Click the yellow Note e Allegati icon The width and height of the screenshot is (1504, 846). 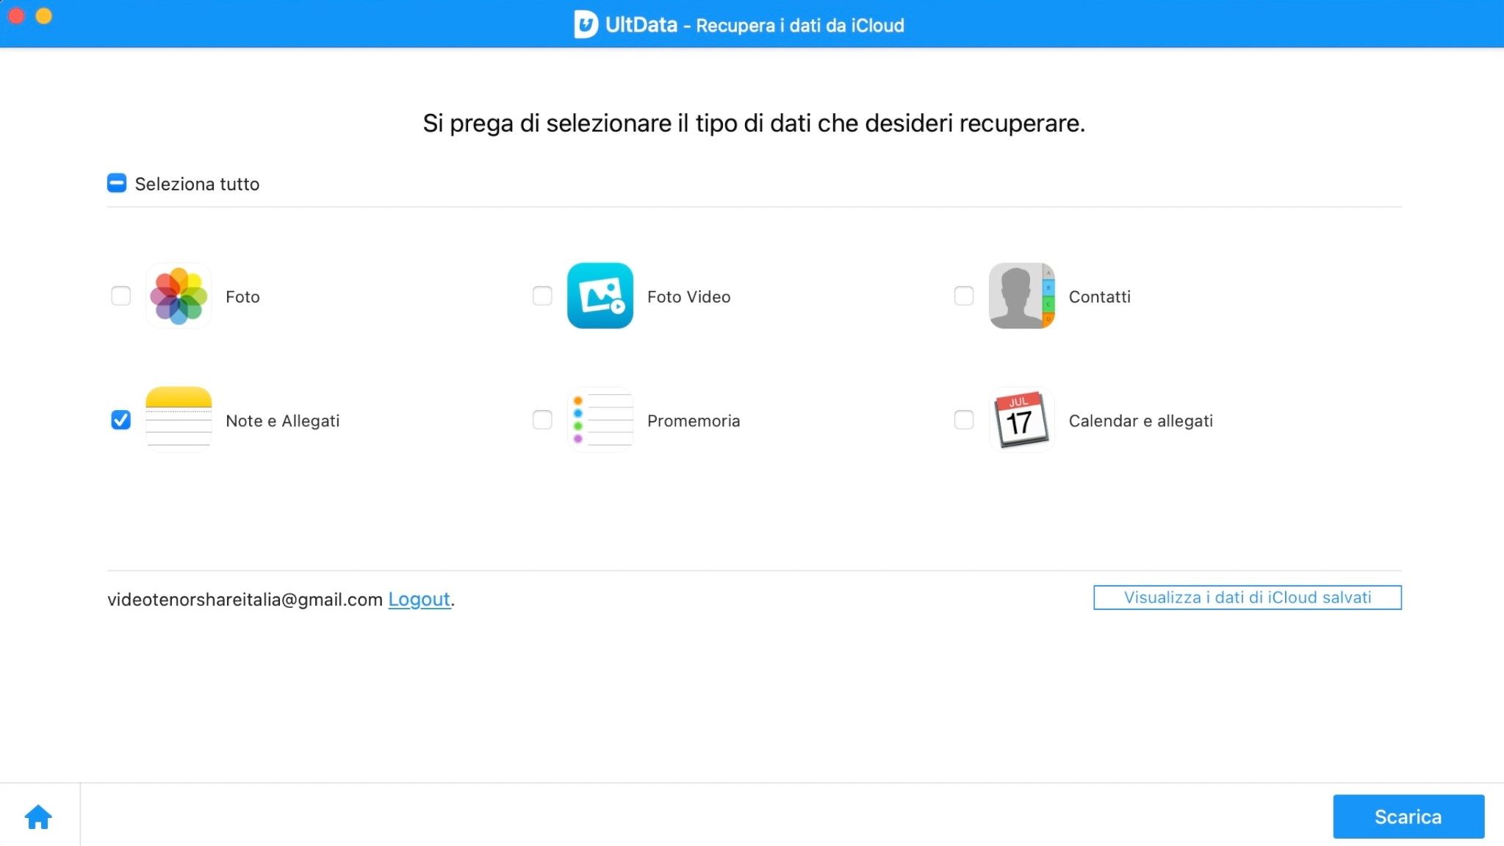pyautogui.click(x=179, y=419)
